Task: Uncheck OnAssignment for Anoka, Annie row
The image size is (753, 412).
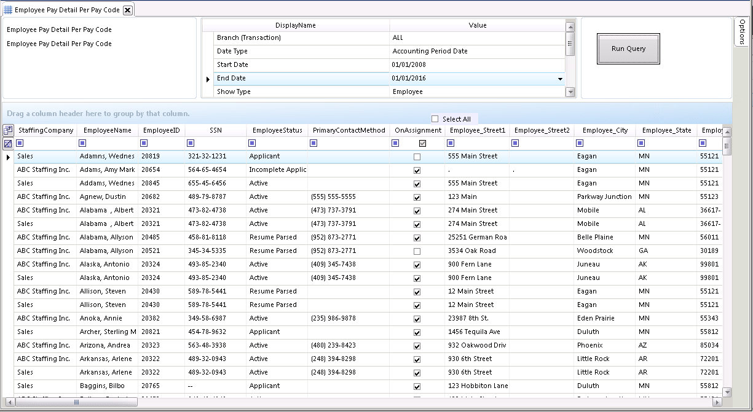Action: [417, 319]
